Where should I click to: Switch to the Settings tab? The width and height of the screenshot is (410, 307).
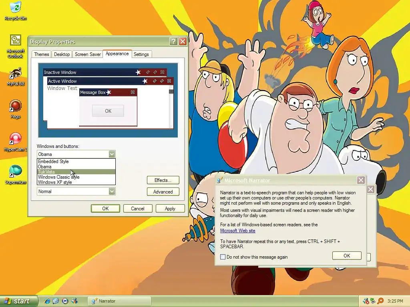(141, 54)
